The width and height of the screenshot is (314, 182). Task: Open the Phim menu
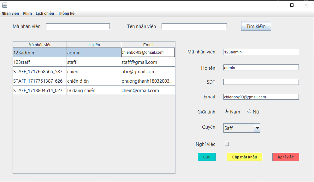click(x=27, y=14)
